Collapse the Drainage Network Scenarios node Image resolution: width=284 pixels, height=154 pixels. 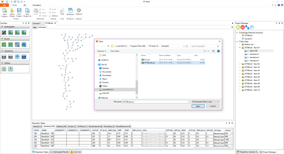coord(237,33)
